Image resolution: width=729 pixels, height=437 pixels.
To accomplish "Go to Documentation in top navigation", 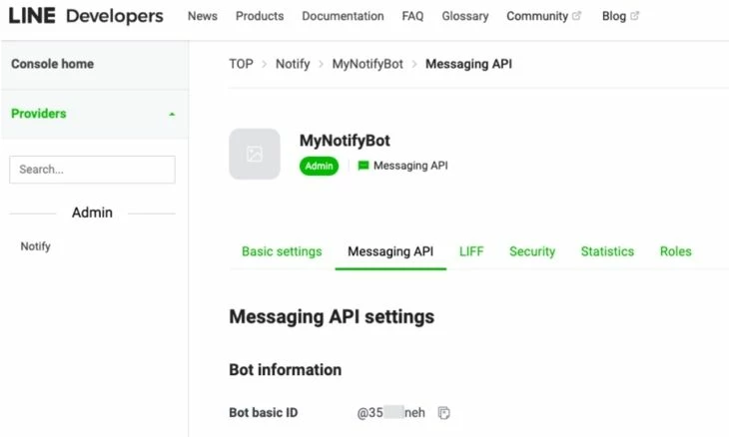I will [343, 16].
